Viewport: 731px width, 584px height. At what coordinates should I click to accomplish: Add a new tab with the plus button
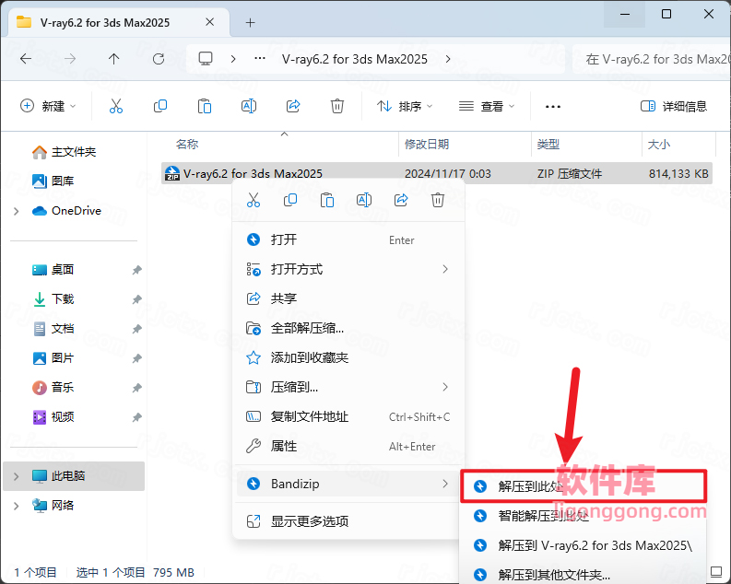(x=251, y=22)
